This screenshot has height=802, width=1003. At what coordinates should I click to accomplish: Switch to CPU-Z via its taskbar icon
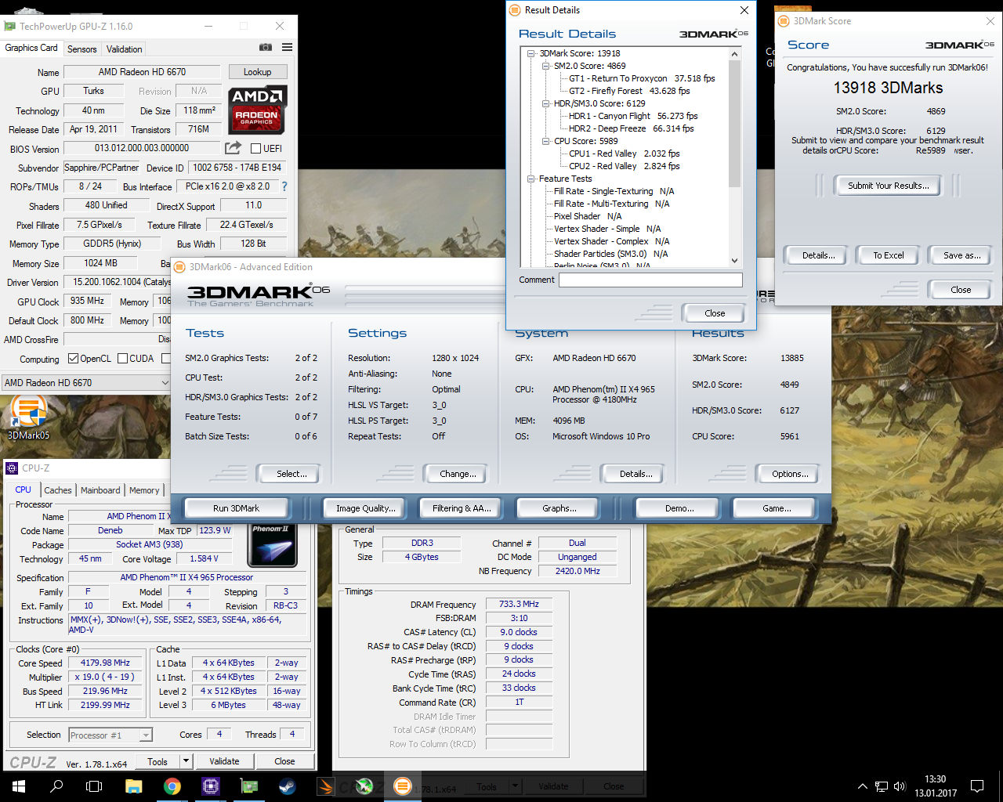pos(210,786)
